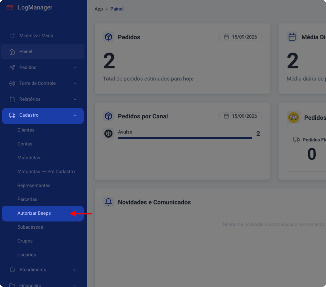Click the Torre de Controle target icon

(x=12, y=84)
